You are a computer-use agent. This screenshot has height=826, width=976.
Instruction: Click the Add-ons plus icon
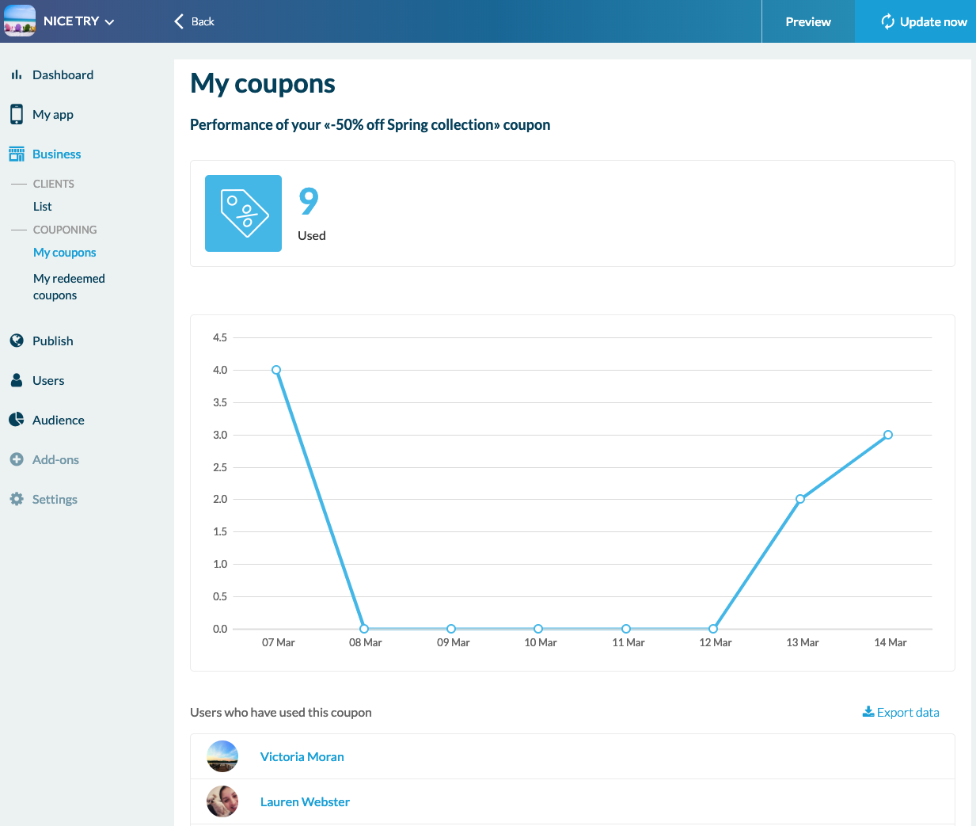[17, 459]
